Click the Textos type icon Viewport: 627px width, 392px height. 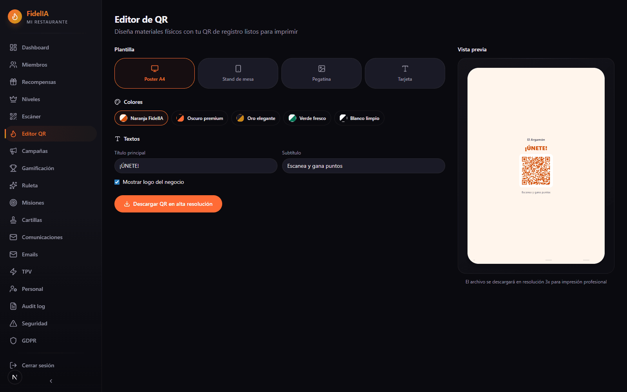(118, 139)
